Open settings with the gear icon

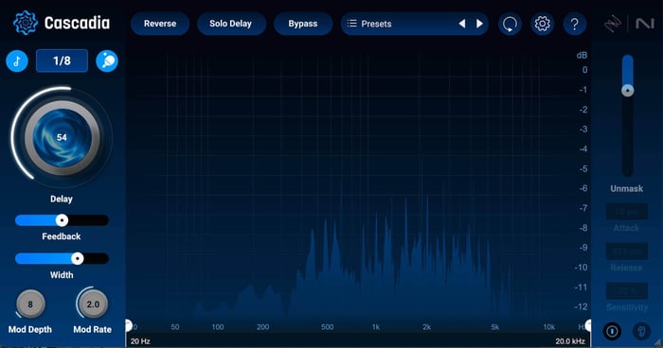pos(542,24)
